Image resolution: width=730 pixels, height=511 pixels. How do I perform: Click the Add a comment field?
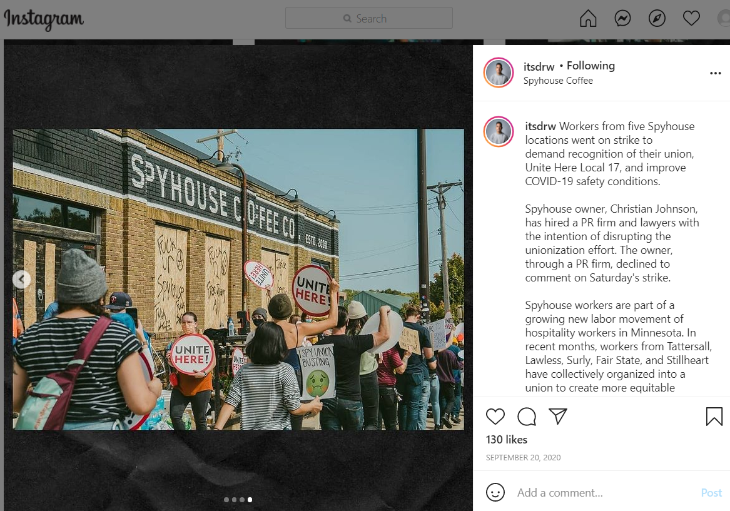606,493
